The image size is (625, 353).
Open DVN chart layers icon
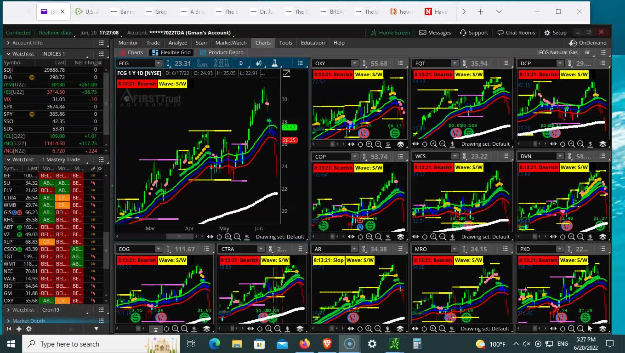point(603,237)
